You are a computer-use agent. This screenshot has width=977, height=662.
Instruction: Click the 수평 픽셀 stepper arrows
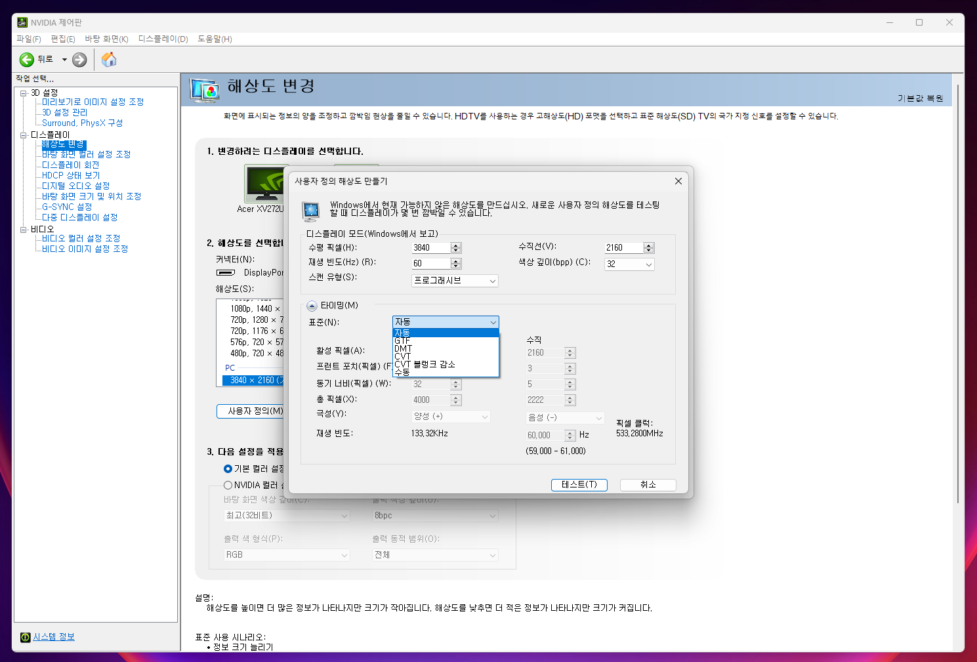pyautogui.click(x=456, y=248)
